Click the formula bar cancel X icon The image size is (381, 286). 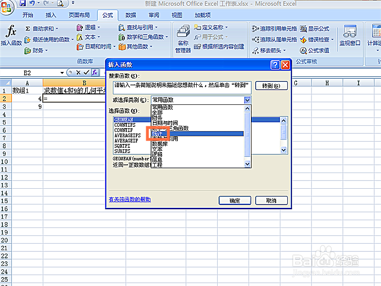(78, 72)
